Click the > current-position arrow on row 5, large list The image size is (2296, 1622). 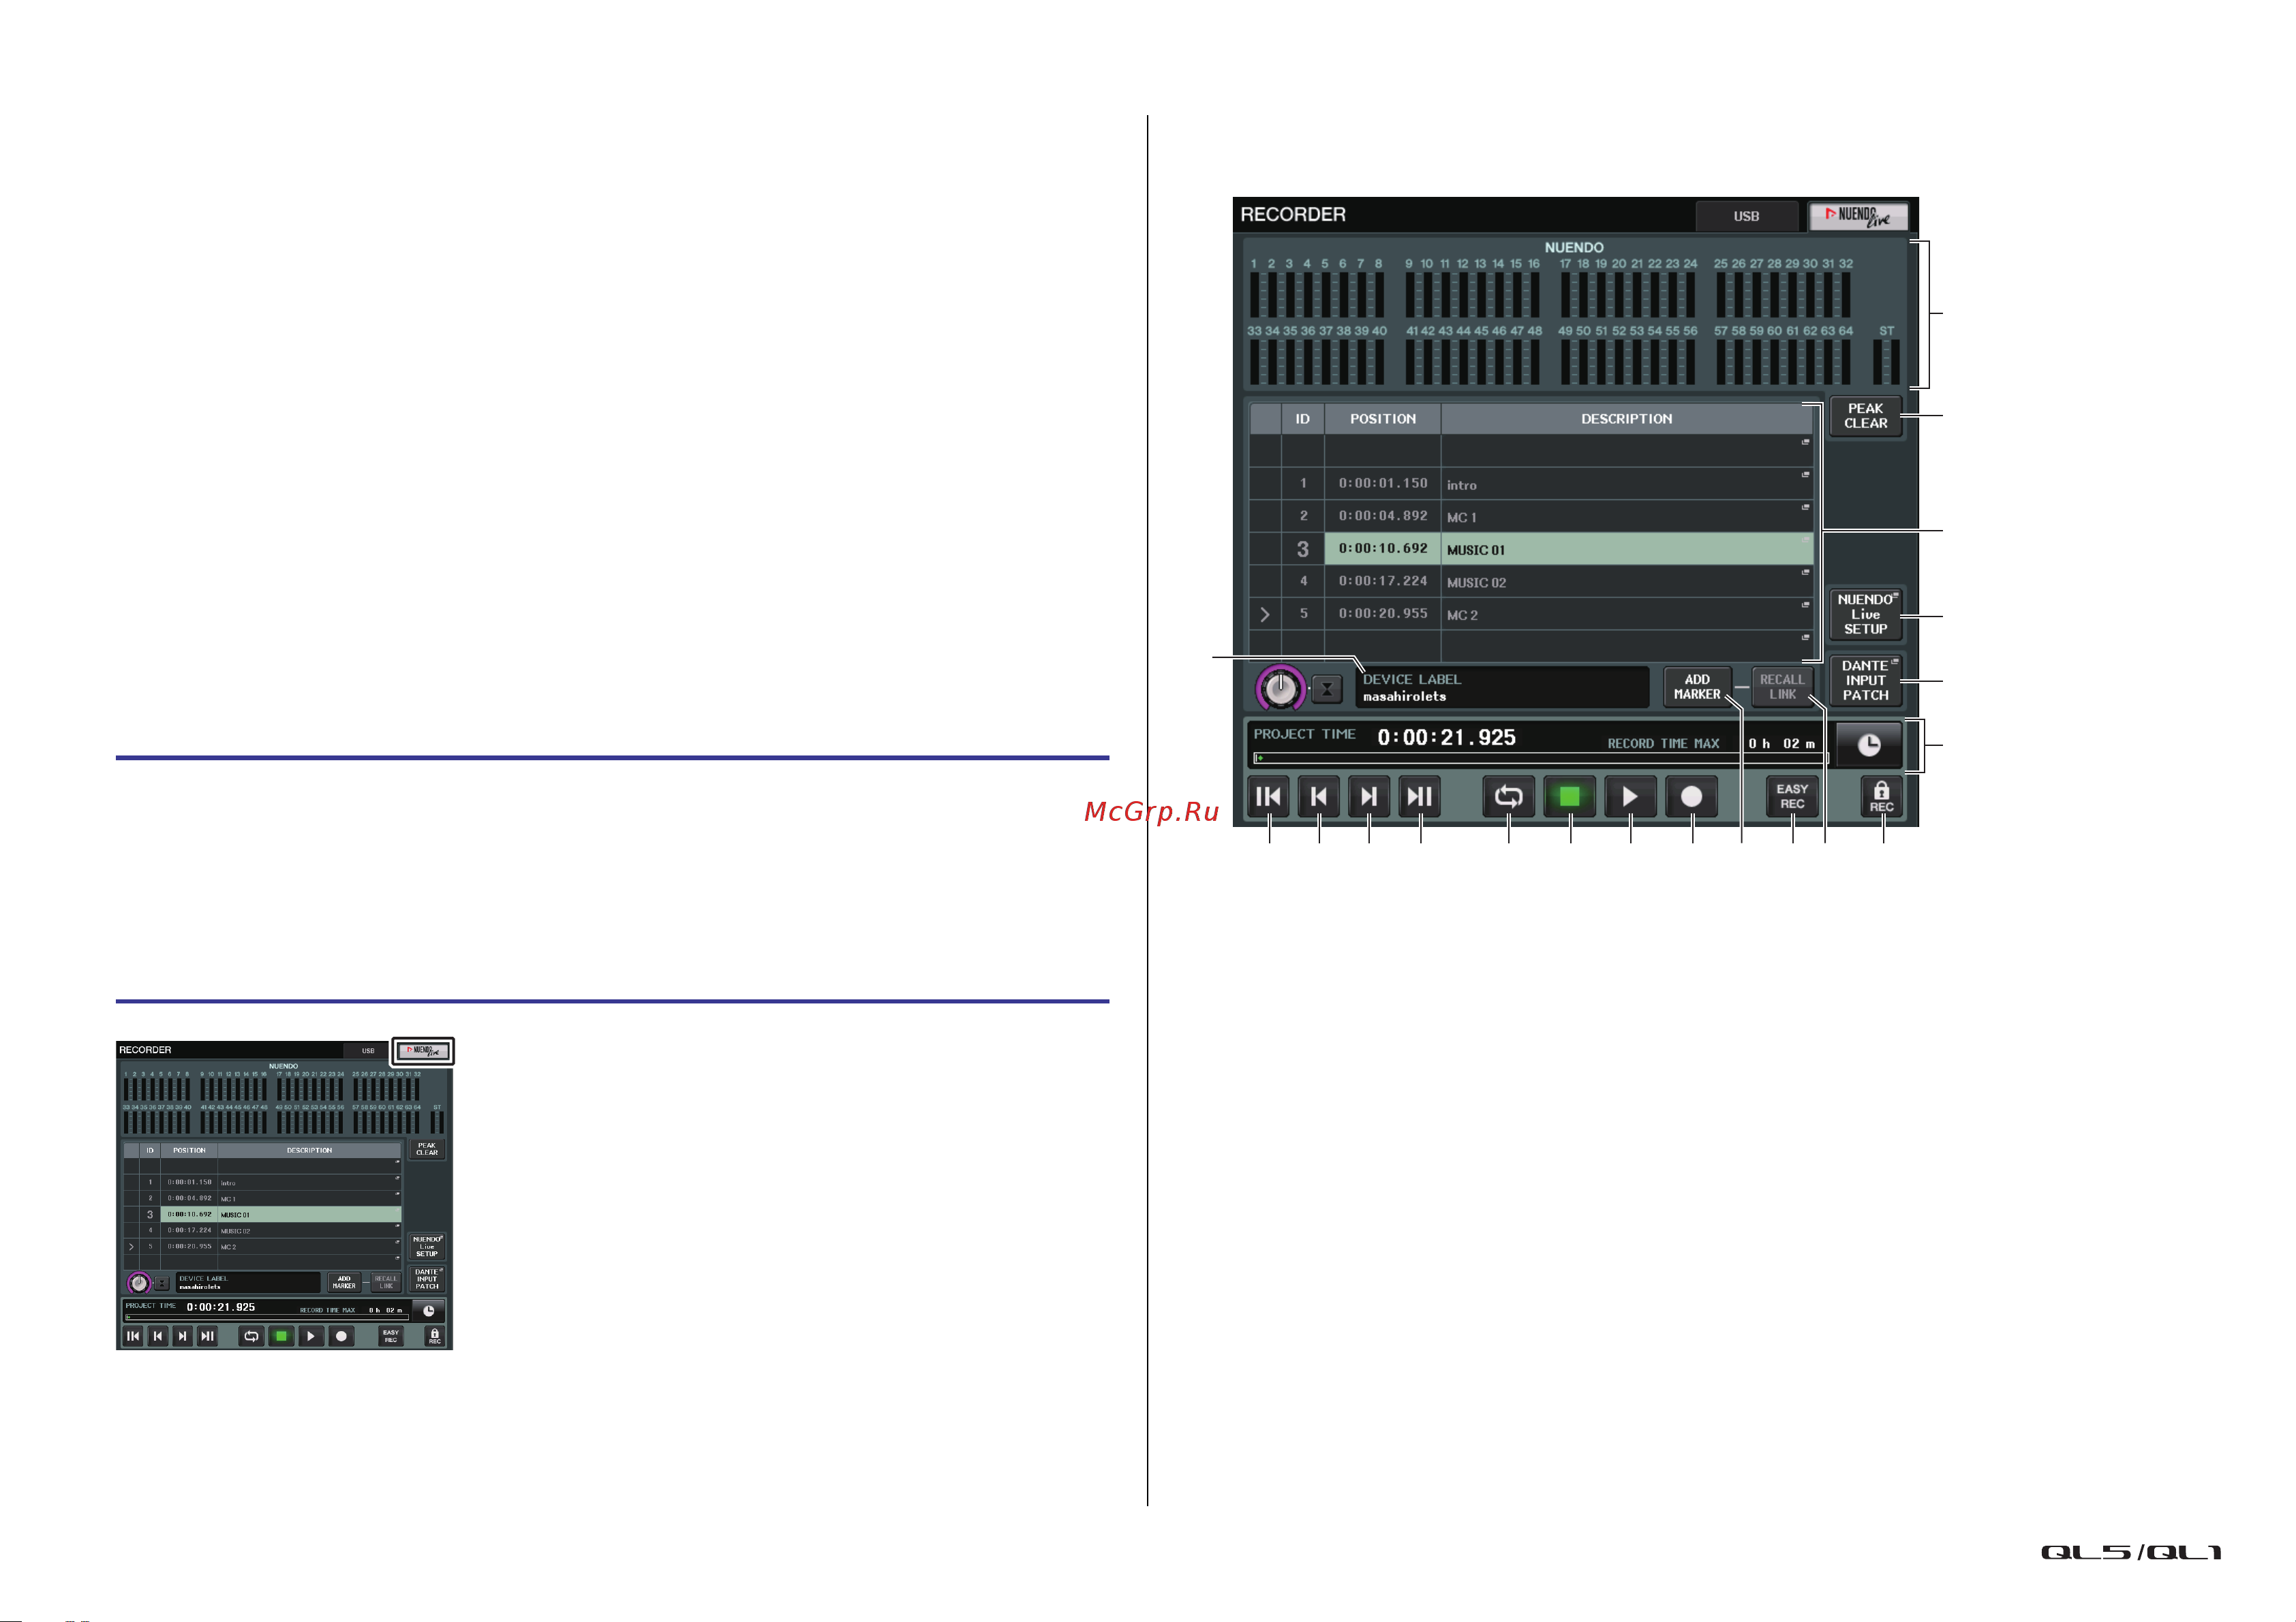[x=1265, y=614]
